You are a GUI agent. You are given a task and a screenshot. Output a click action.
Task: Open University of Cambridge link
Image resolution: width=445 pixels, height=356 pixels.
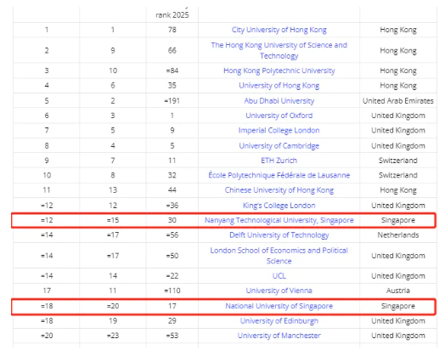coord(279,145)
